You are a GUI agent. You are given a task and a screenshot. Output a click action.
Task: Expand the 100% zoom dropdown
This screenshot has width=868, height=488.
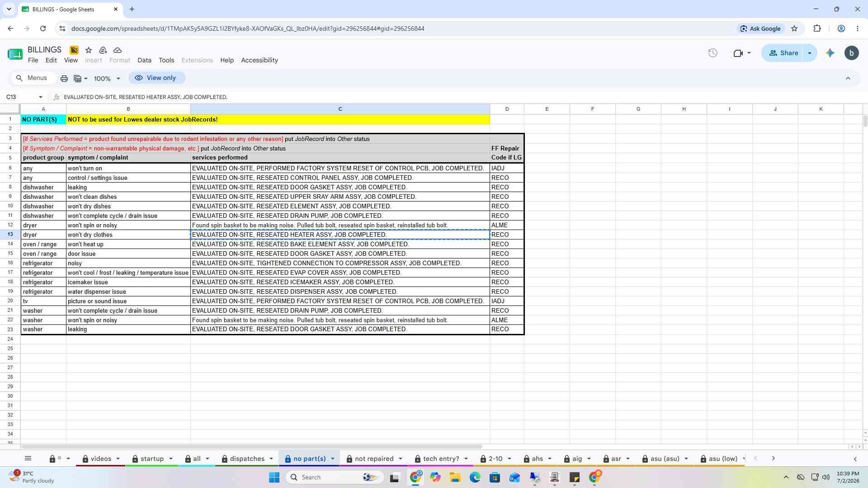[107, 78]
